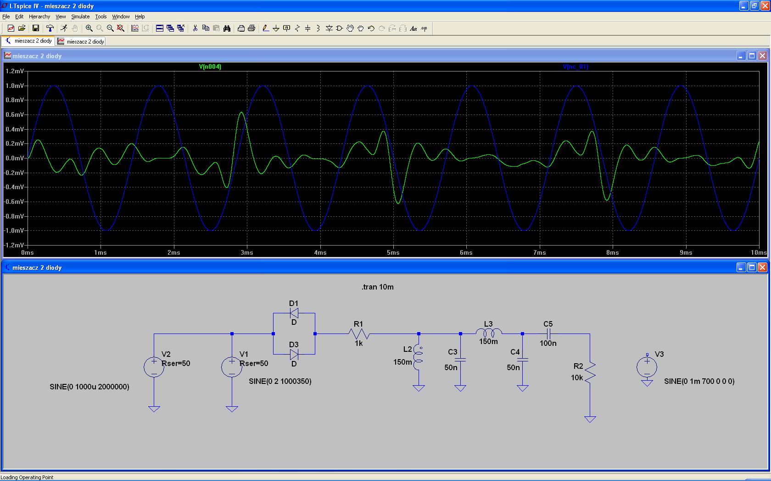Click the Tile windows horizontally icon
The width and height of the screenshot is (771, 481).
pyautogui.click(x=160, y=28)
